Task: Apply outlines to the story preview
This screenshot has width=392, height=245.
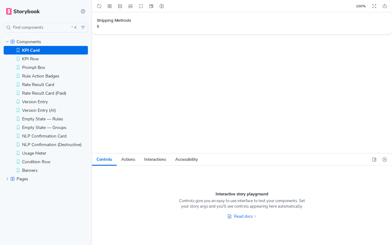Action: click(x=141, y=6)
